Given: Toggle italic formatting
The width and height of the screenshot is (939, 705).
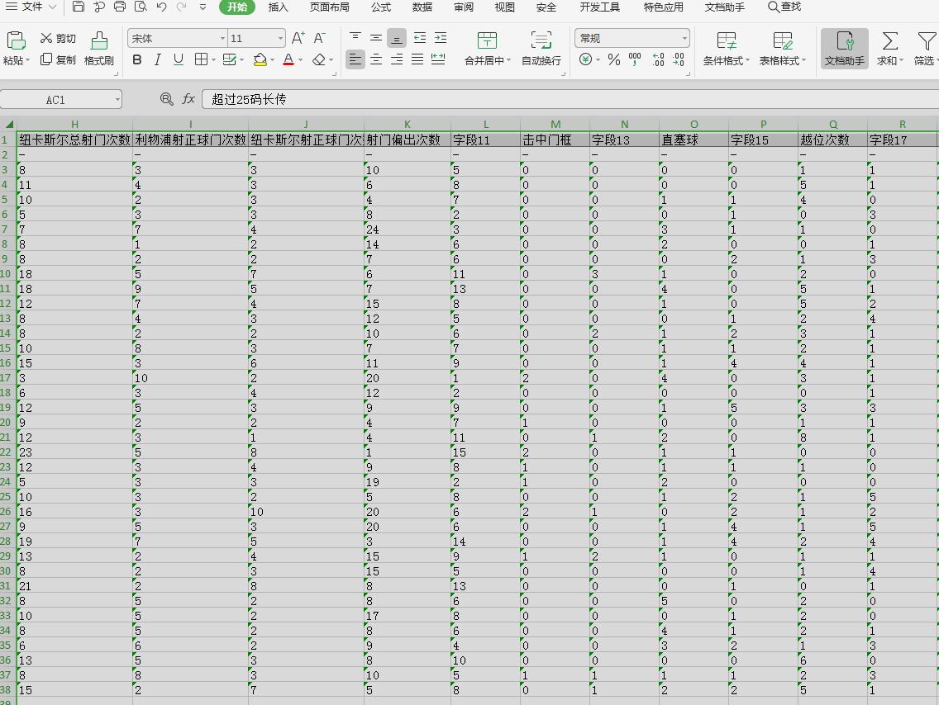Looking at the screenshot, I should tap(158, 59).
